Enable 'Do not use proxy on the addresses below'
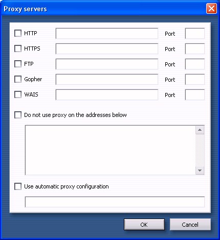The height and width of the screenshot is (240, 220). (18, 115)
